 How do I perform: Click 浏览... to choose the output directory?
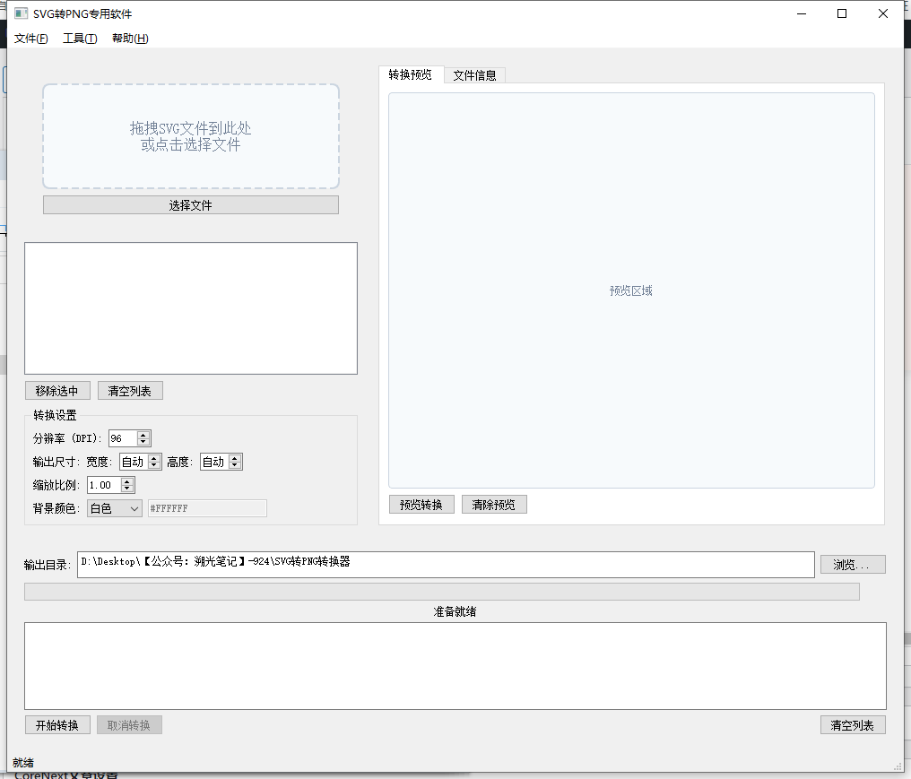click(x=852, y=565)
